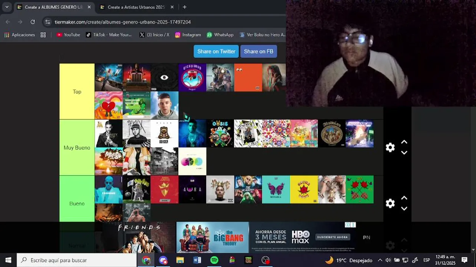Switch to Create a Artistas Urbanos 2025 tab
The width and height of the screenshot is (476, 267).
click(x=136, y=7)
